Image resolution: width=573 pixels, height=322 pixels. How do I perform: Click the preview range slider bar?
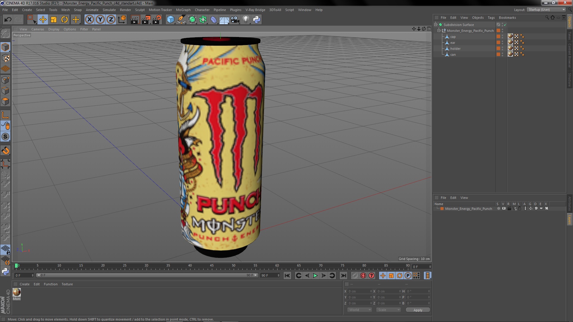pyautogui.click(x=147, y=275)
